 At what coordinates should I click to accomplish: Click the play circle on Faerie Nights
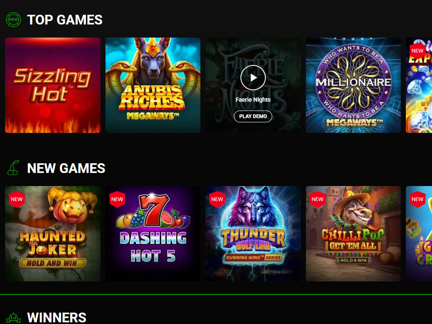pyautogui.click(x=253, y=78)
